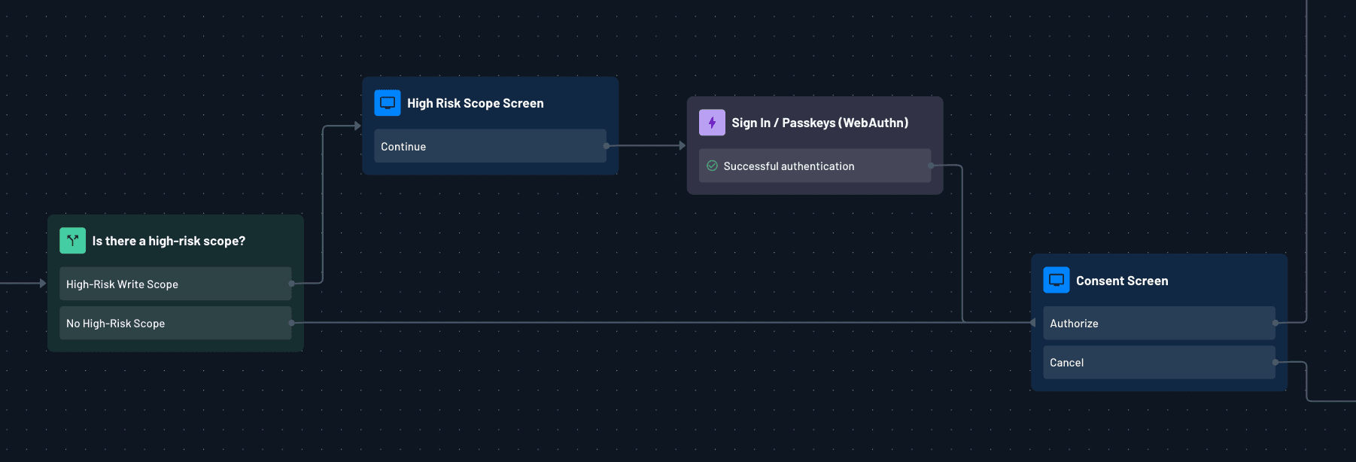
Task: Select the "Is there a high-risk scope?" node title
Action: coord(169,242)
